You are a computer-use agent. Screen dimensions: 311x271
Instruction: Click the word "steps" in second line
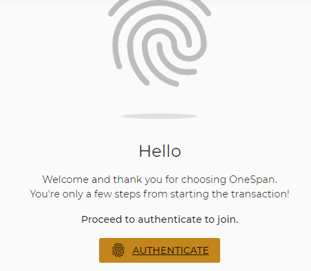127,195
